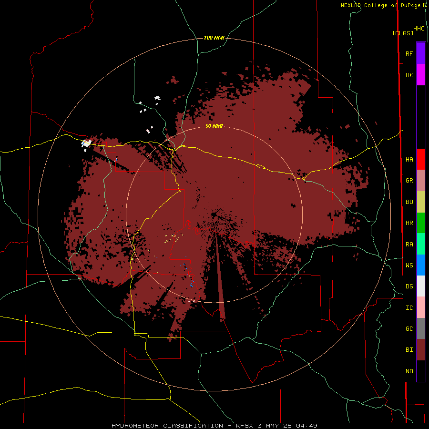Image resolution: width=429 pixels, height=429 pixels.
Task: Pick the HR green legend swatch
Action: [421, 223]
